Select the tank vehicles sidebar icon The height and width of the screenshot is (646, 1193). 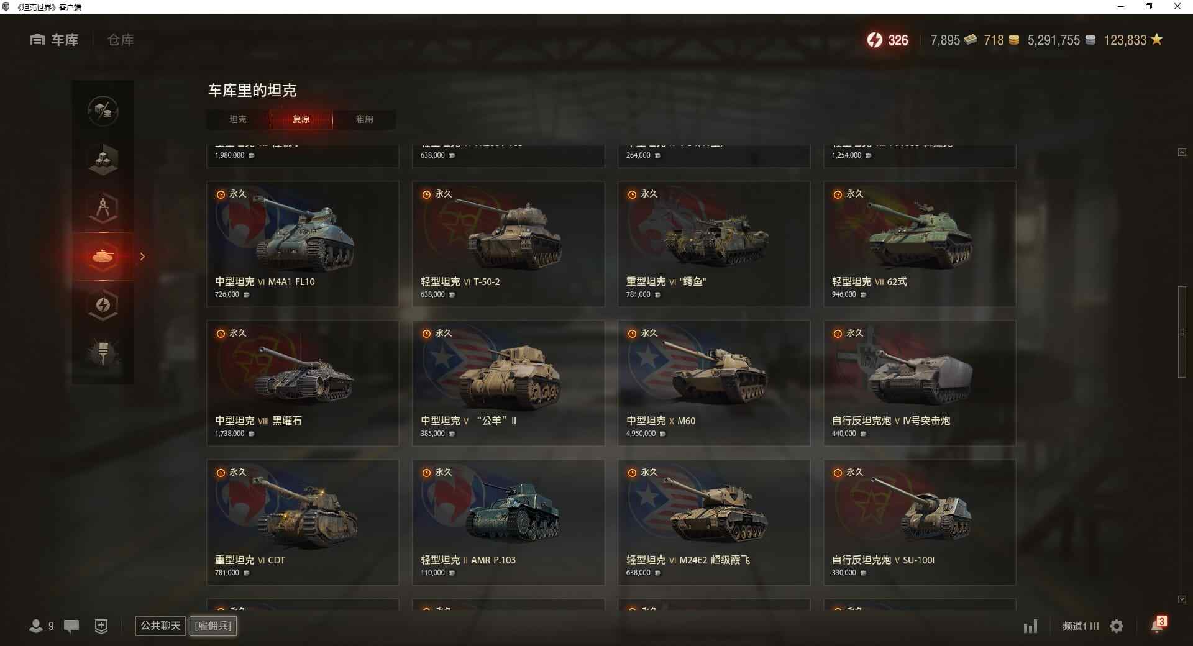pos(103,257)
